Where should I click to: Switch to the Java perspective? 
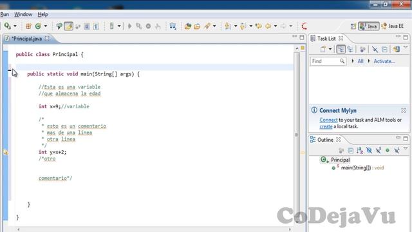[x=368, y=26]
